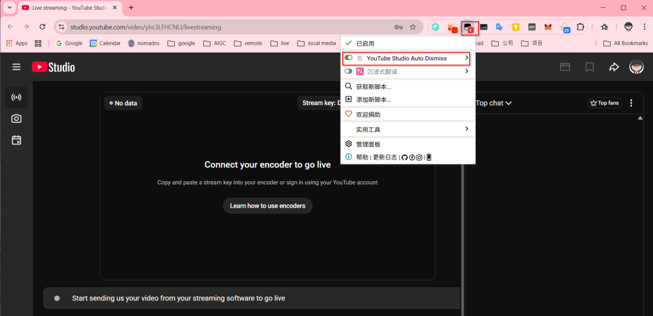This screenshot has width=653, height=316.
Task: Open the Chrome profile avatar
Action: click(628, 27)
